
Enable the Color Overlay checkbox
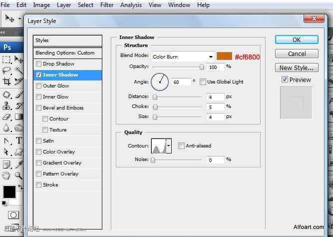click(x=38, y=151)
